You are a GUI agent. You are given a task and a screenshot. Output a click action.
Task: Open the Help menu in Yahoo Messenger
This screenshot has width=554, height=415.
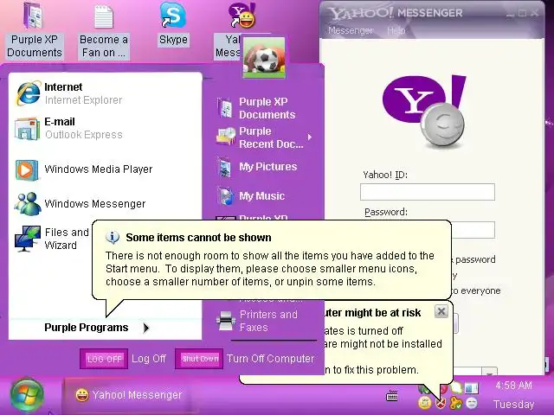click(396, 31)
